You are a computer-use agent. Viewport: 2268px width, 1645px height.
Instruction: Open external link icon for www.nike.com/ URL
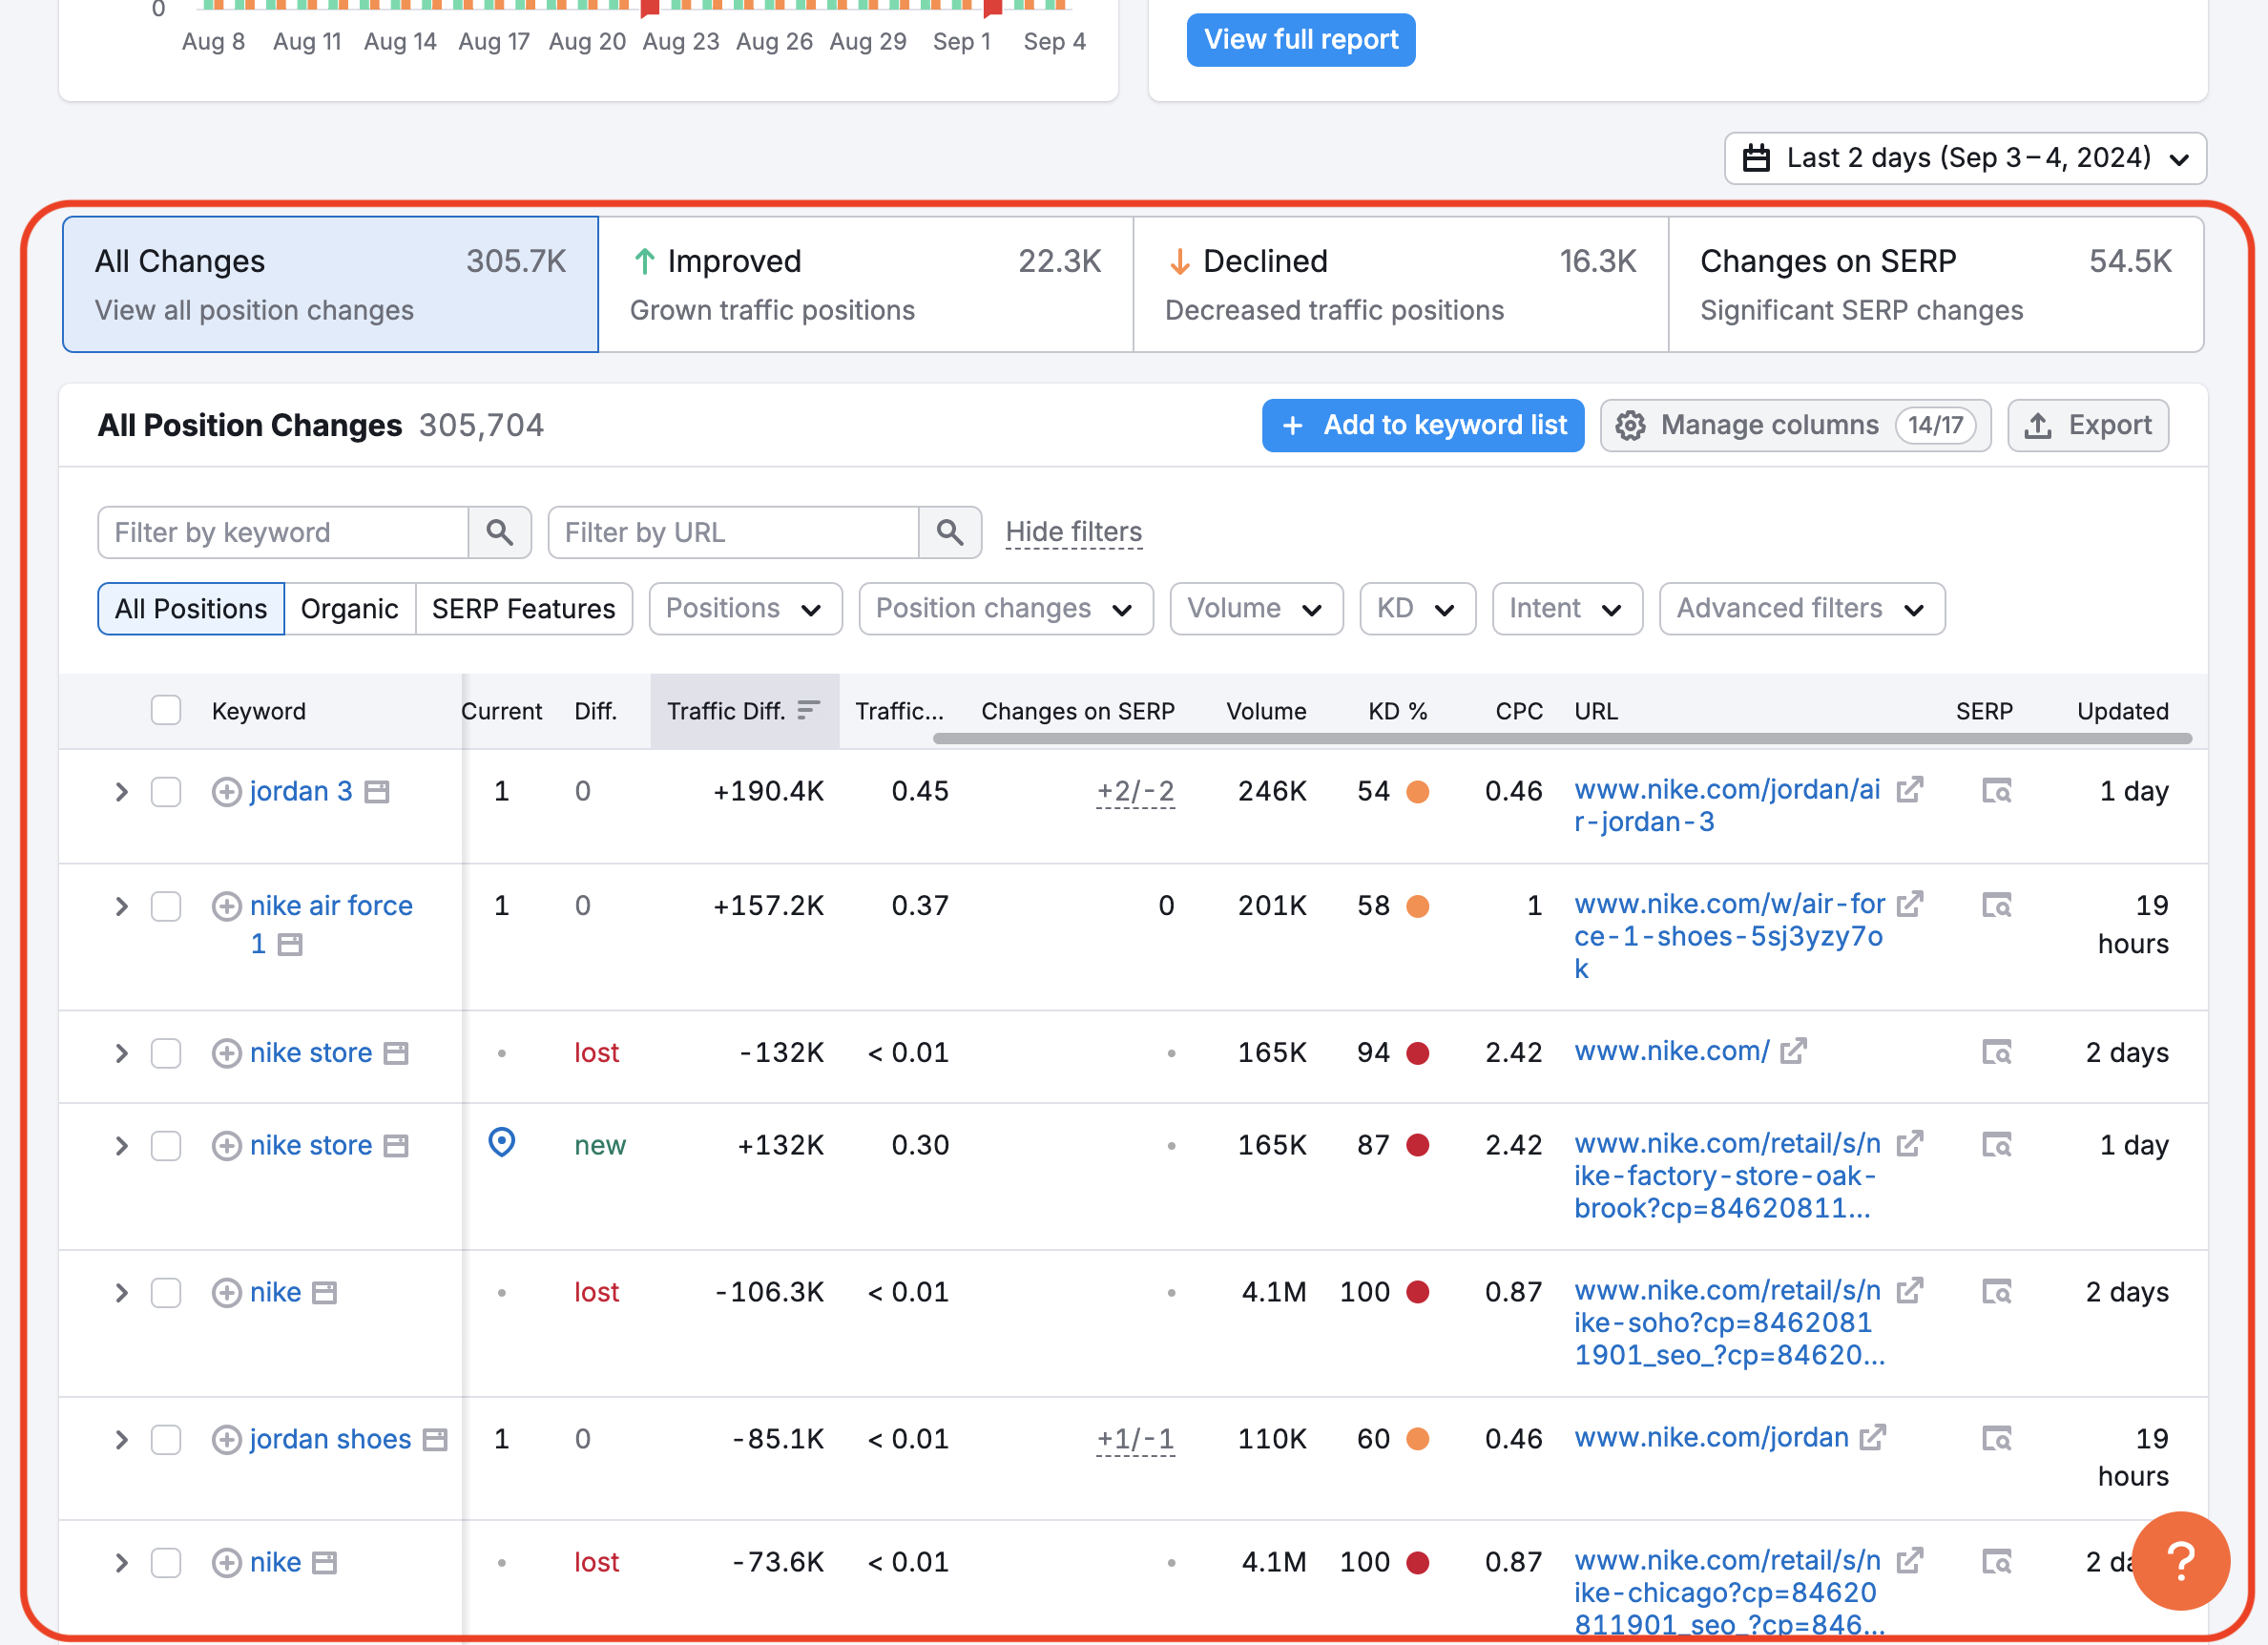1793,1052
